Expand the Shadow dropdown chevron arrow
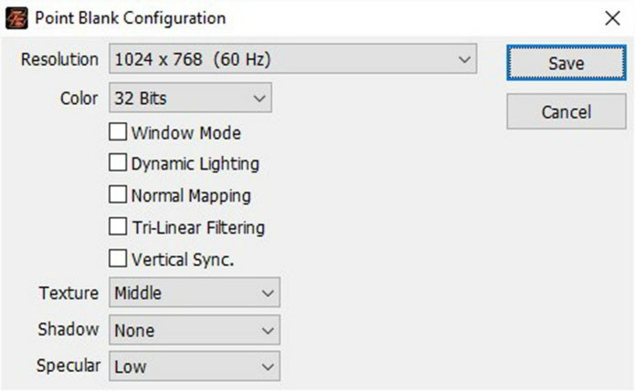Screen dimensions: 635x391 (268, 331)
